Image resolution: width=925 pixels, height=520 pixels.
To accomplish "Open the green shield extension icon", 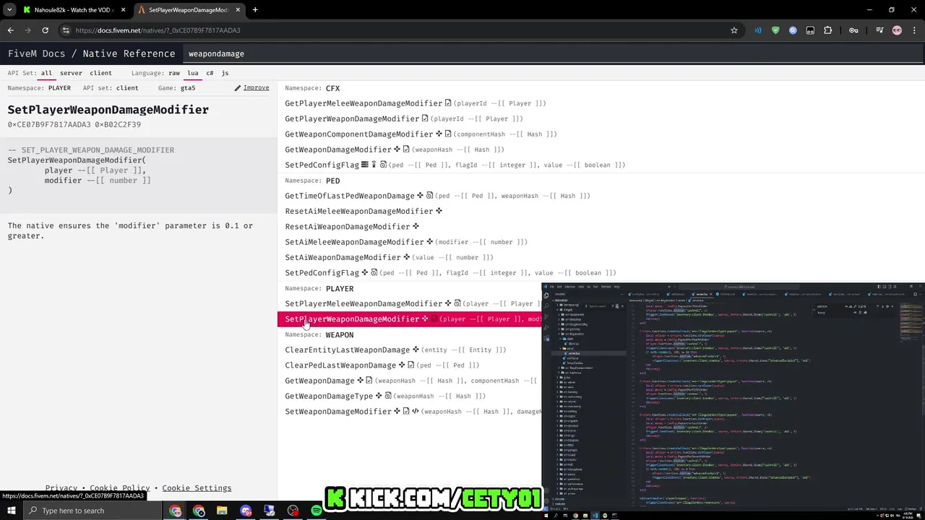I will point(775,30).
